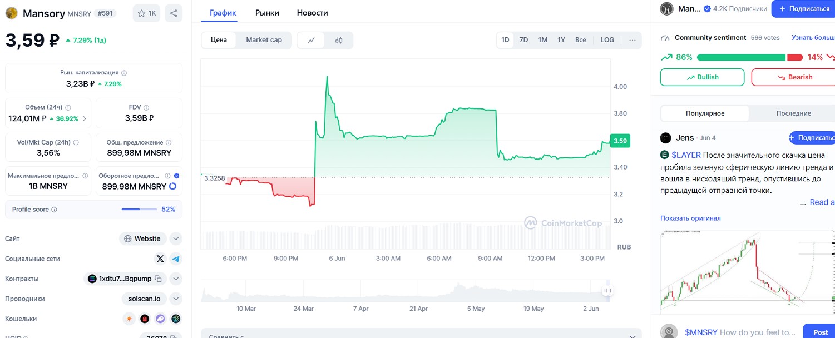Click the circulating supply ring indicator
The image size is (835, 338).
pyautogui.click(x=172, y=186)
